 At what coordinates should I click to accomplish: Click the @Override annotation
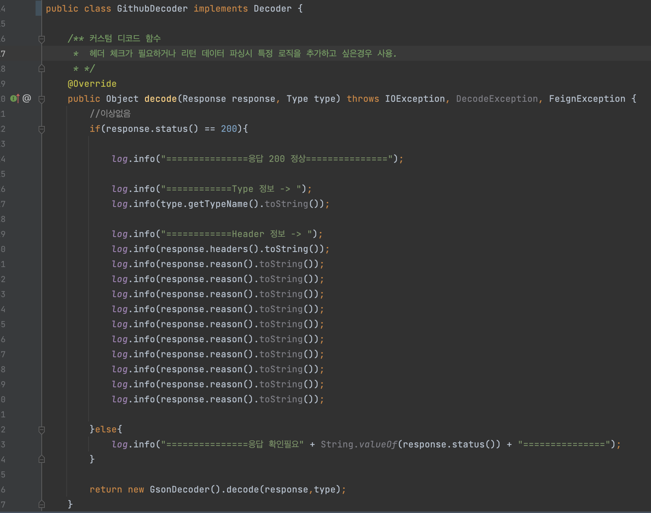pos(92,84)
